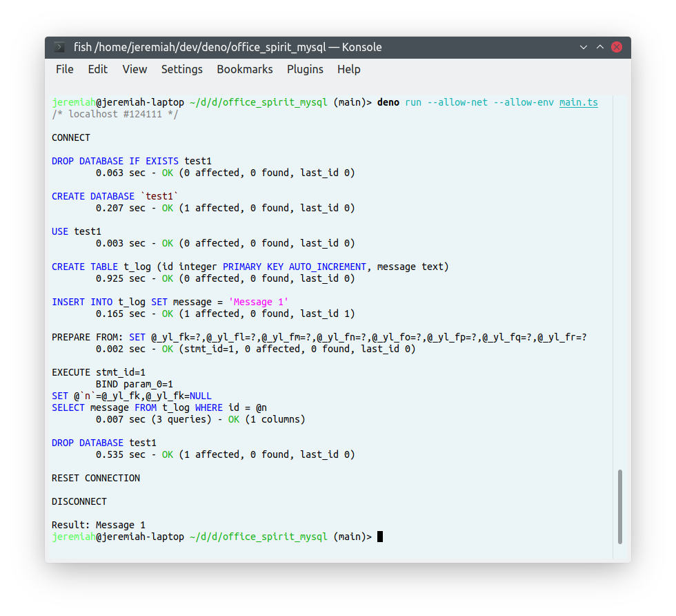Screen dimensions: 676x616
Task: Close the Konsole window with red button
Action: 617,47
